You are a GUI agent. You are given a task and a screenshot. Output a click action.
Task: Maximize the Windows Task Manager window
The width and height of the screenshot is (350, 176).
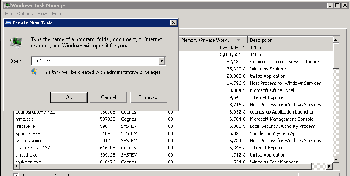pos(337,5)
